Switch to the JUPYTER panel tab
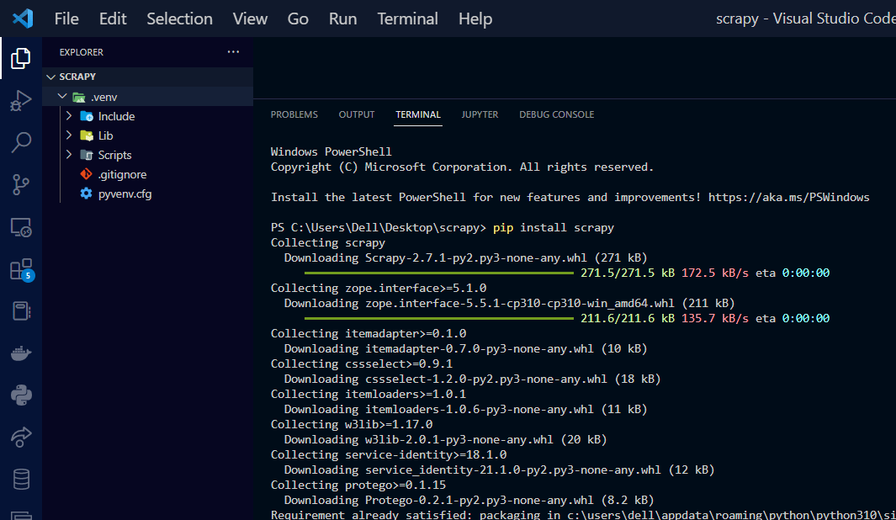Screen dimensions: 896x520 pyautogui.click(x=480, y=115)
